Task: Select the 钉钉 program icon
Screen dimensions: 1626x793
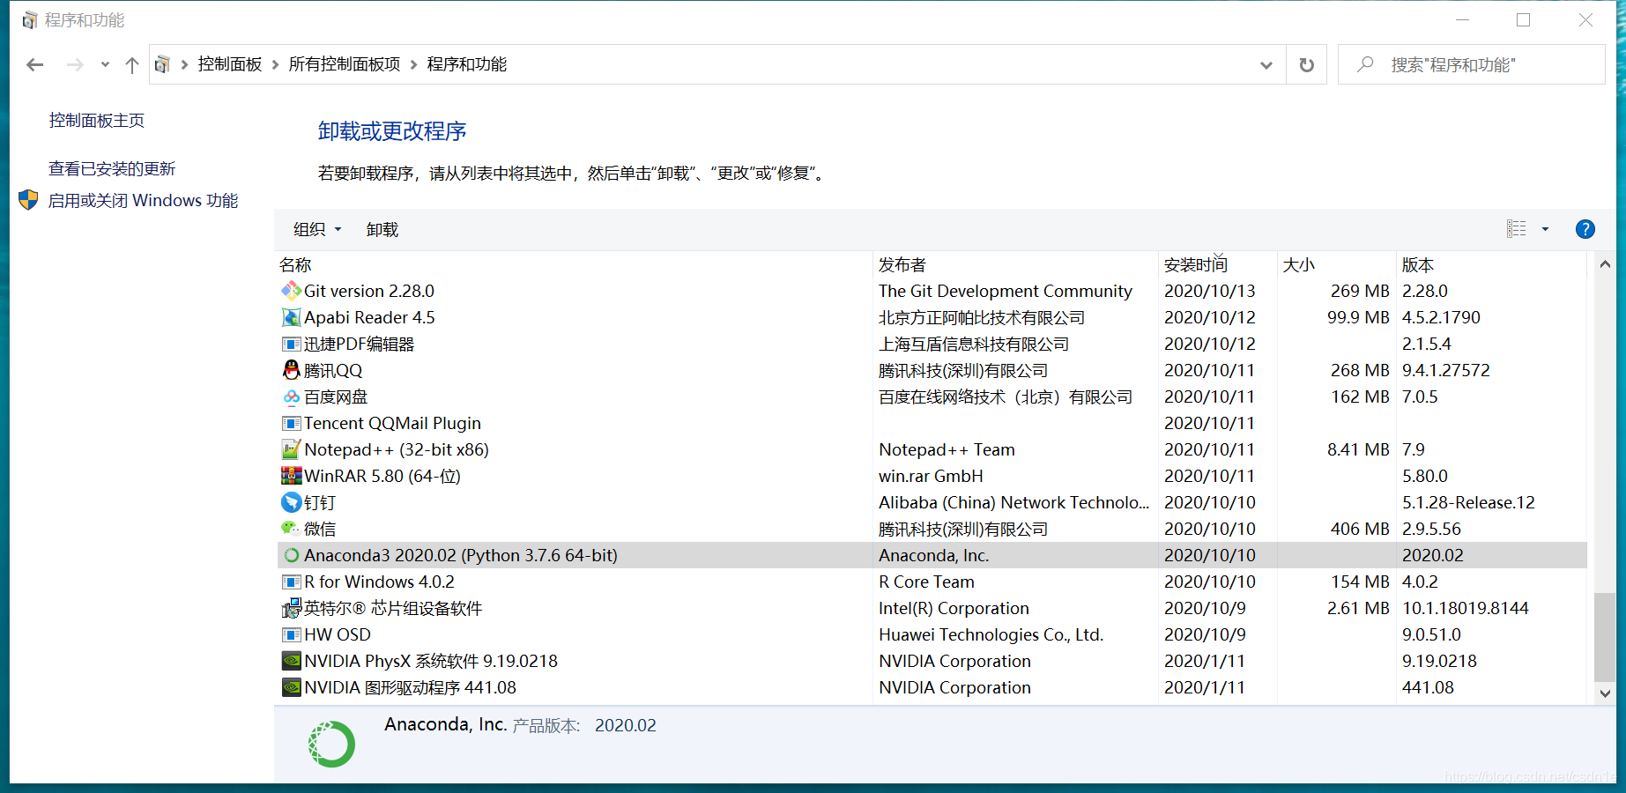Action: click(291, 502)
